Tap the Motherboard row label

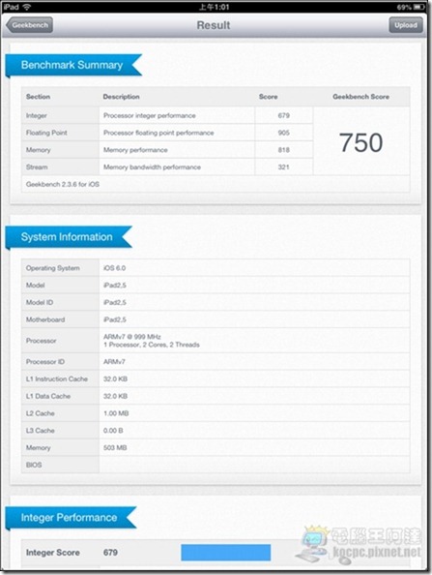point(45,319)
